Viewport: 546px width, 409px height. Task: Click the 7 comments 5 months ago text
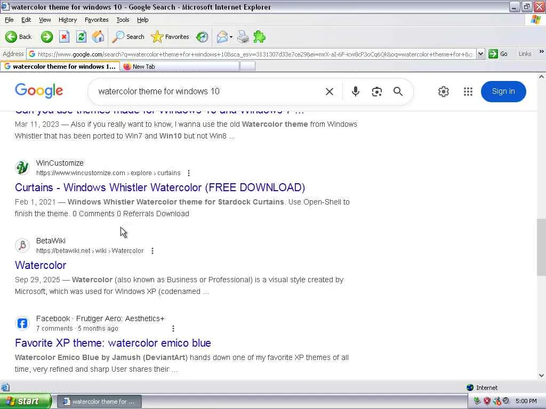point(77,328)
